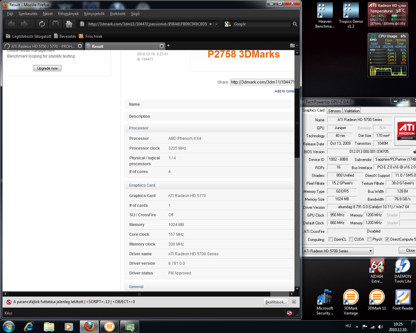Click the Upgrade now button
Screen dimensions: 416x333
click(47, 68)
